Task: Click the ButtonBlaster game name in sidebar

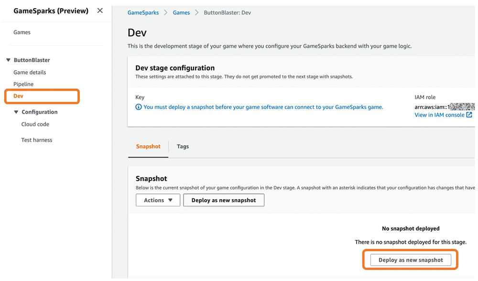Action: click(32, 60)
